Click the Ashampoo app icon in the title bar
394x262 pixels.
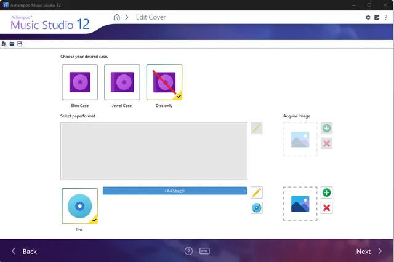(6, 5)
